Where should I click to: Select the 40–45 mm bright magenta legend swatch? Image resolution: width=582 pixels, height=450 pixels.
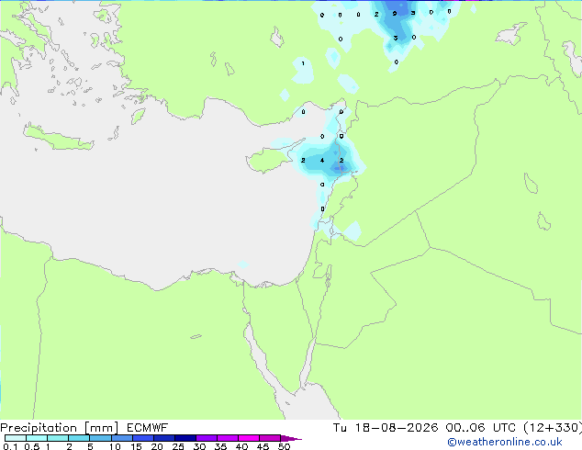click(249, 438)
